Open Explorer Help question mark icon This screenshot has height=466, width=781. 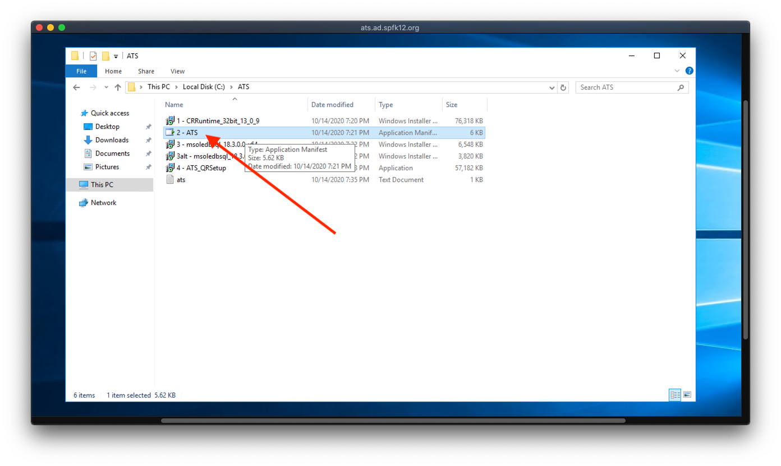[689, 71]
